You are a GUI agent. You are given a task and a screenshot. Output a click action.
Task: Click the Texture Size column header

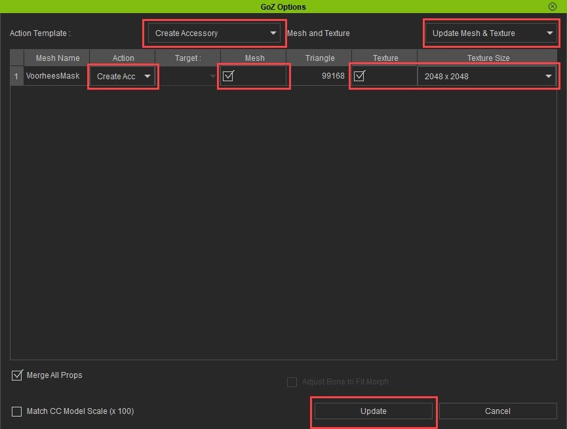pos(488,58)
